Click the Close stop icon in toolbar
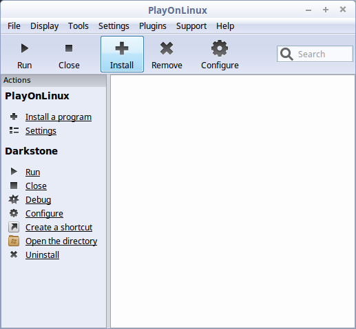Screen dimensions: 356x329 tap(69, 48)
